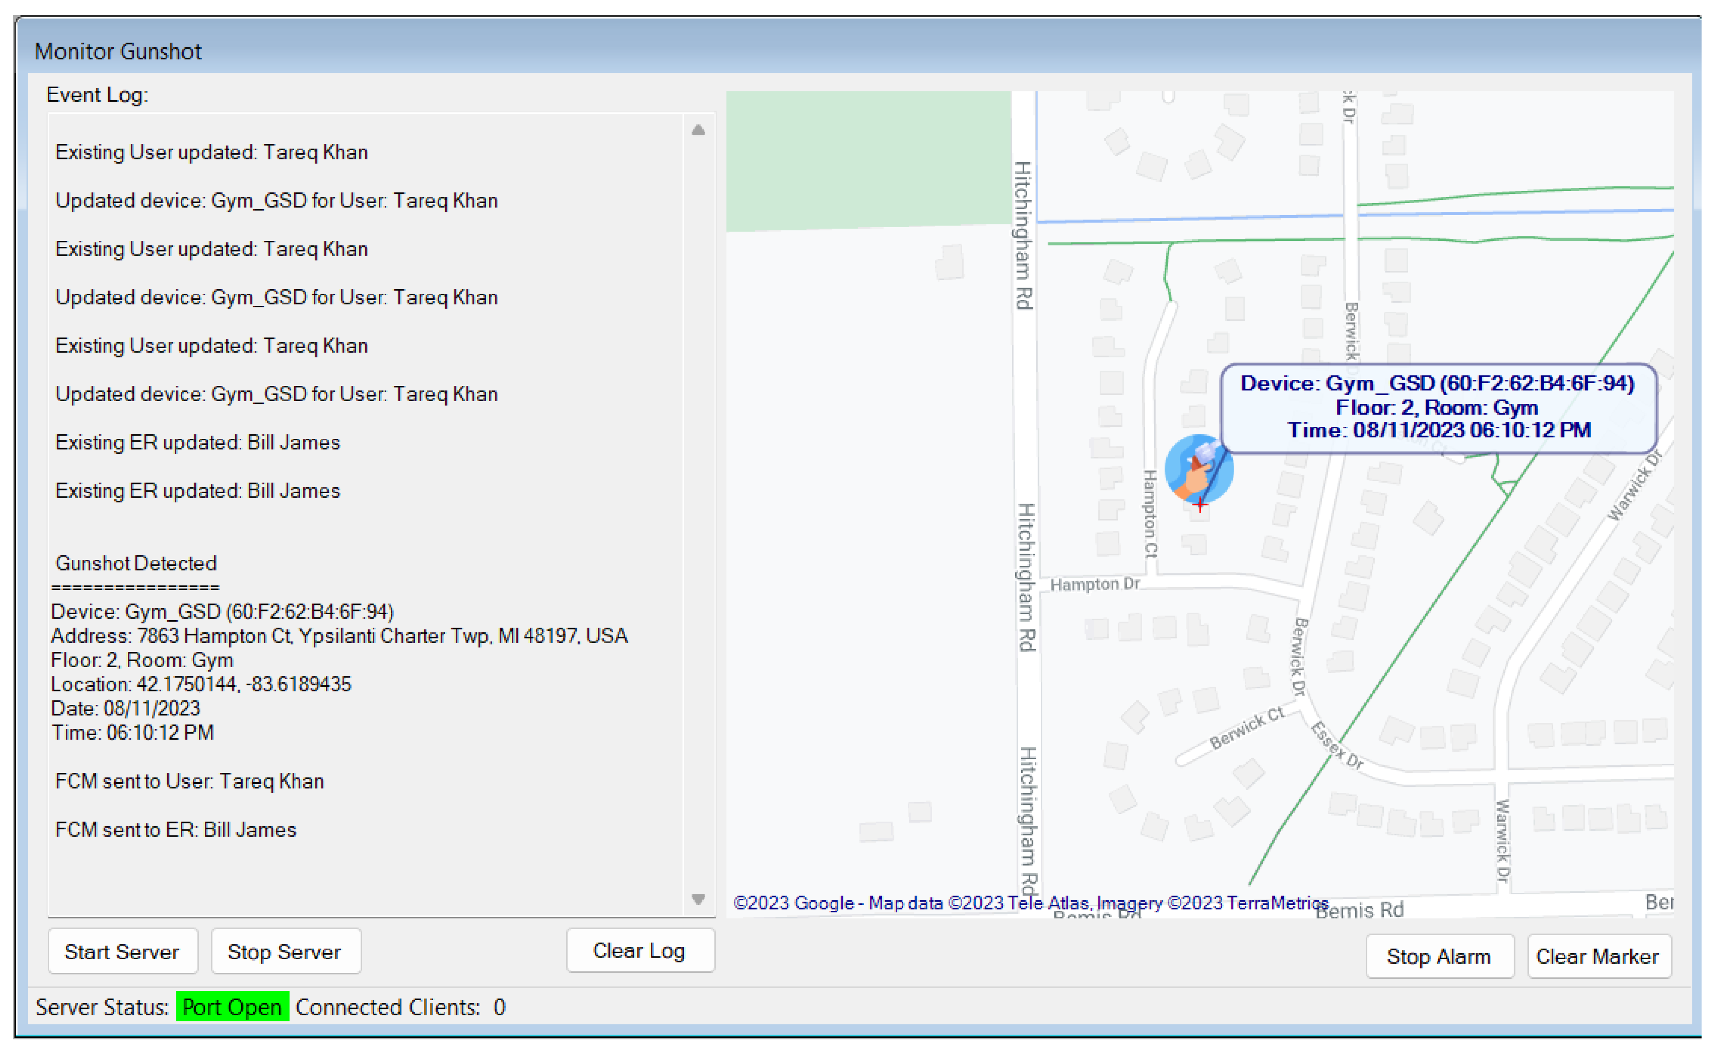Viewport: 1720px width, 1055px height.
Task: Click the FCM sent to ER log entry
Action: coord(176,830)
